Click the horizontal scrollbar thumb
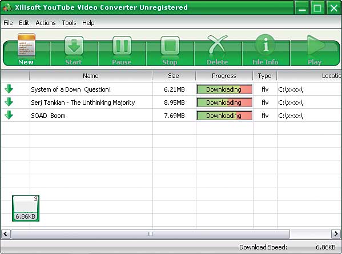This screenshot has height=254, width=342. 150,234
